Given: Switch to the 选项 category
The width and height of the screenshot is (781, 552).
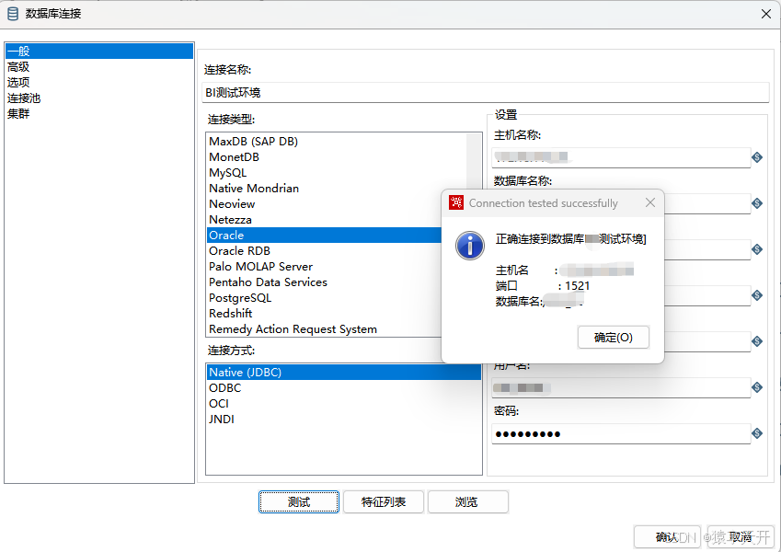Looking at the screenshot, I should [99, 82].
